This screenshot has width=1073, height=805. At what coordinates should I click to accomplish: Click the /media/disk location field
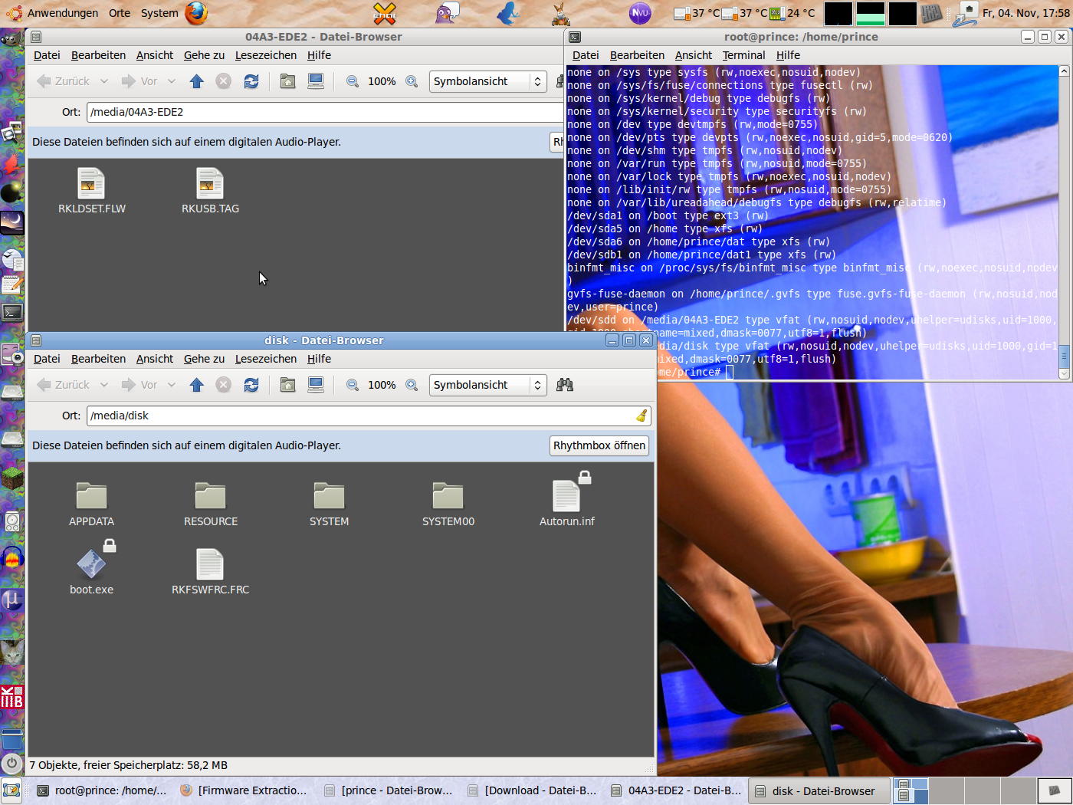point(369,416)
